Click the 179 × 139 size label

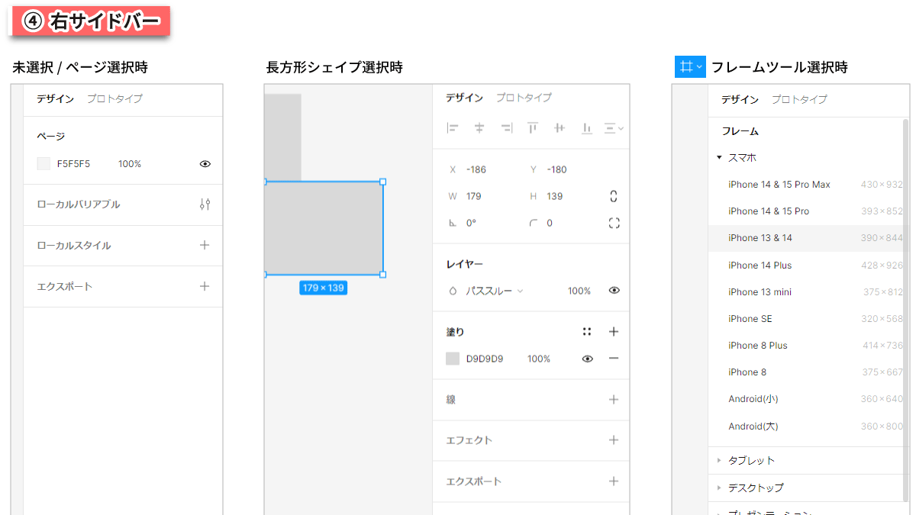coord(323,288)
